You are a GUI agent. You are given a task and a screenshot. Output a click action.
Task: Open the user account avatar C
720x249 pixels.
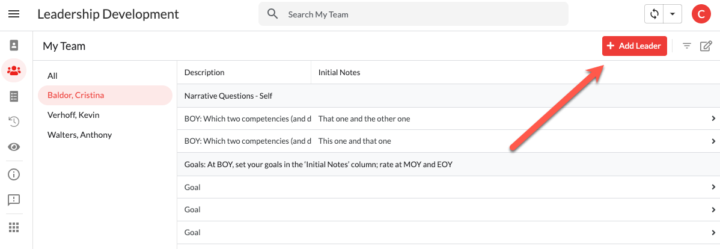[701, 14]
